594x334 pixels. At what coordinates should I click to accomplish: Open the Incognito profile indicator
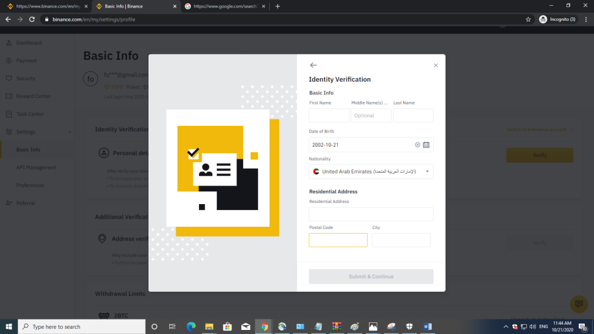pyautogui.click(x=557, y=19)
